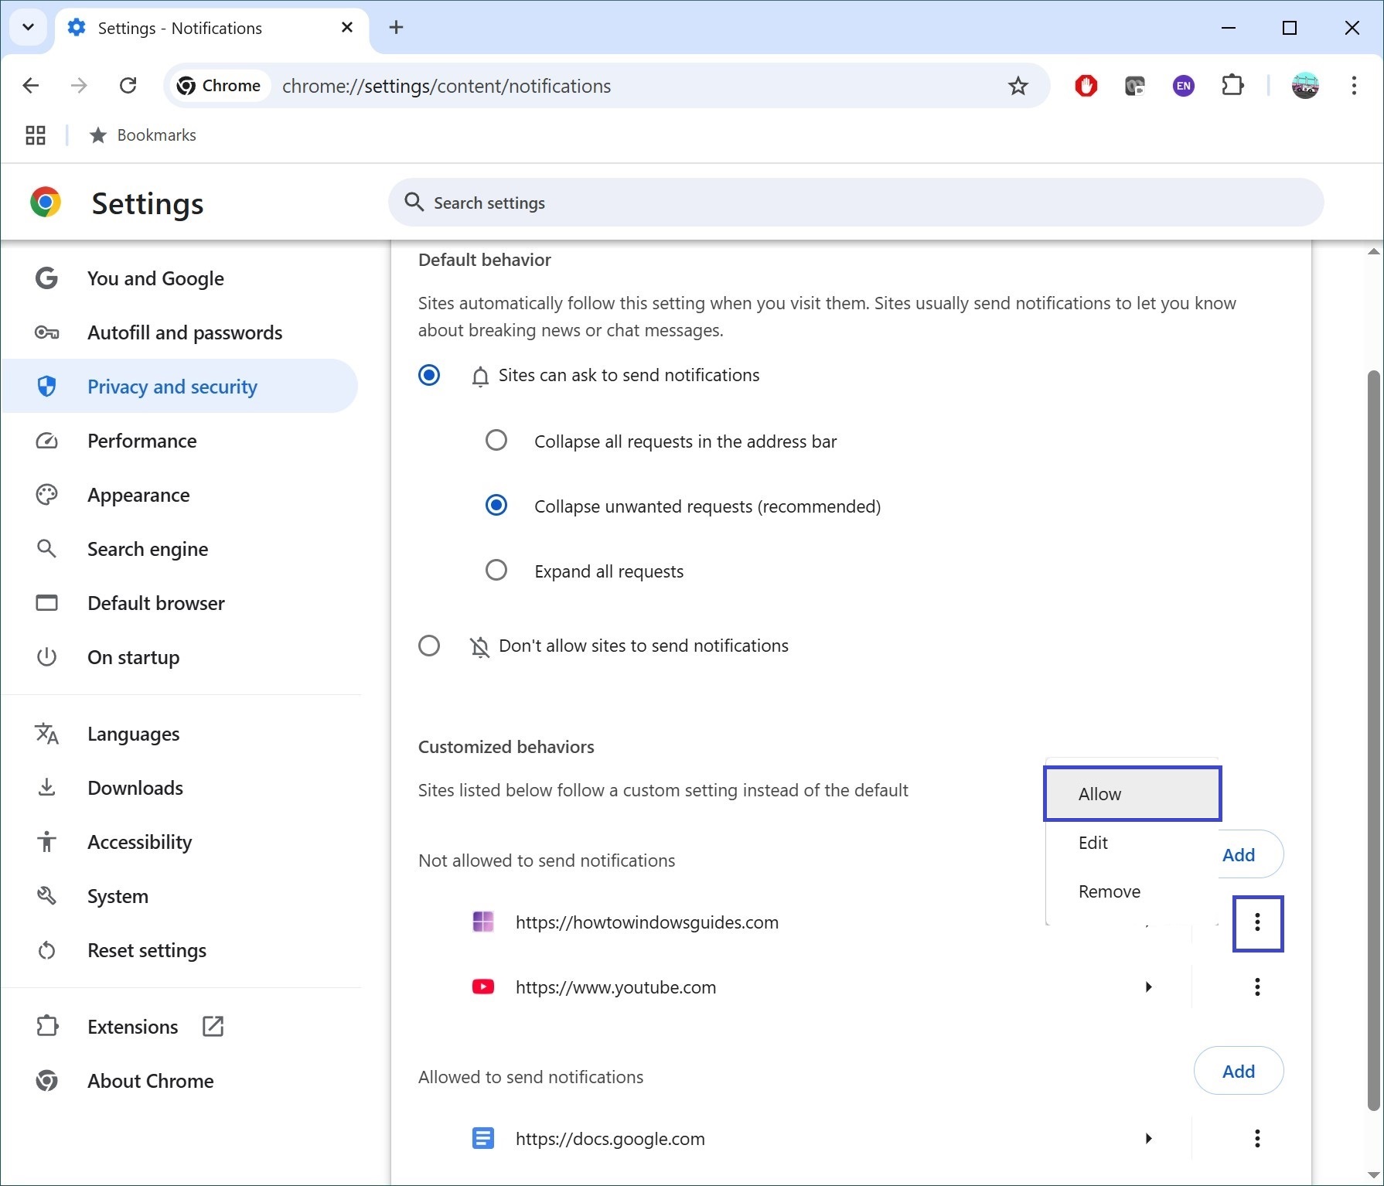Image resolution: width=1384 pixels, height=1186 pixels.
Task: Open Autofill and passwords section
Action: coord(179,332)
